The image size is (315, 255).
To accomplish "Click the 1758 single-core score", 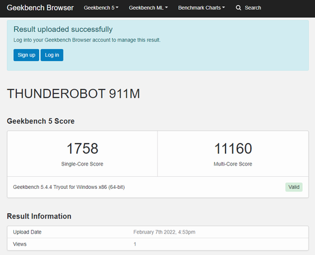I will 83,149.
